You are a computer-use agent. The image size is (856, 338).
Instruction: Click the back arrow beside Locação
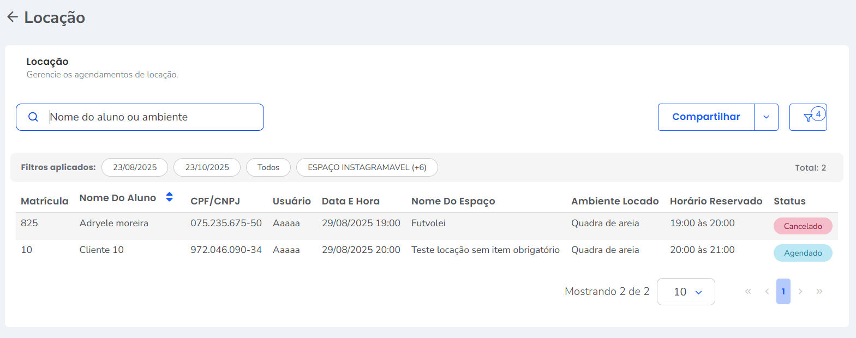[x=13, y=17]
